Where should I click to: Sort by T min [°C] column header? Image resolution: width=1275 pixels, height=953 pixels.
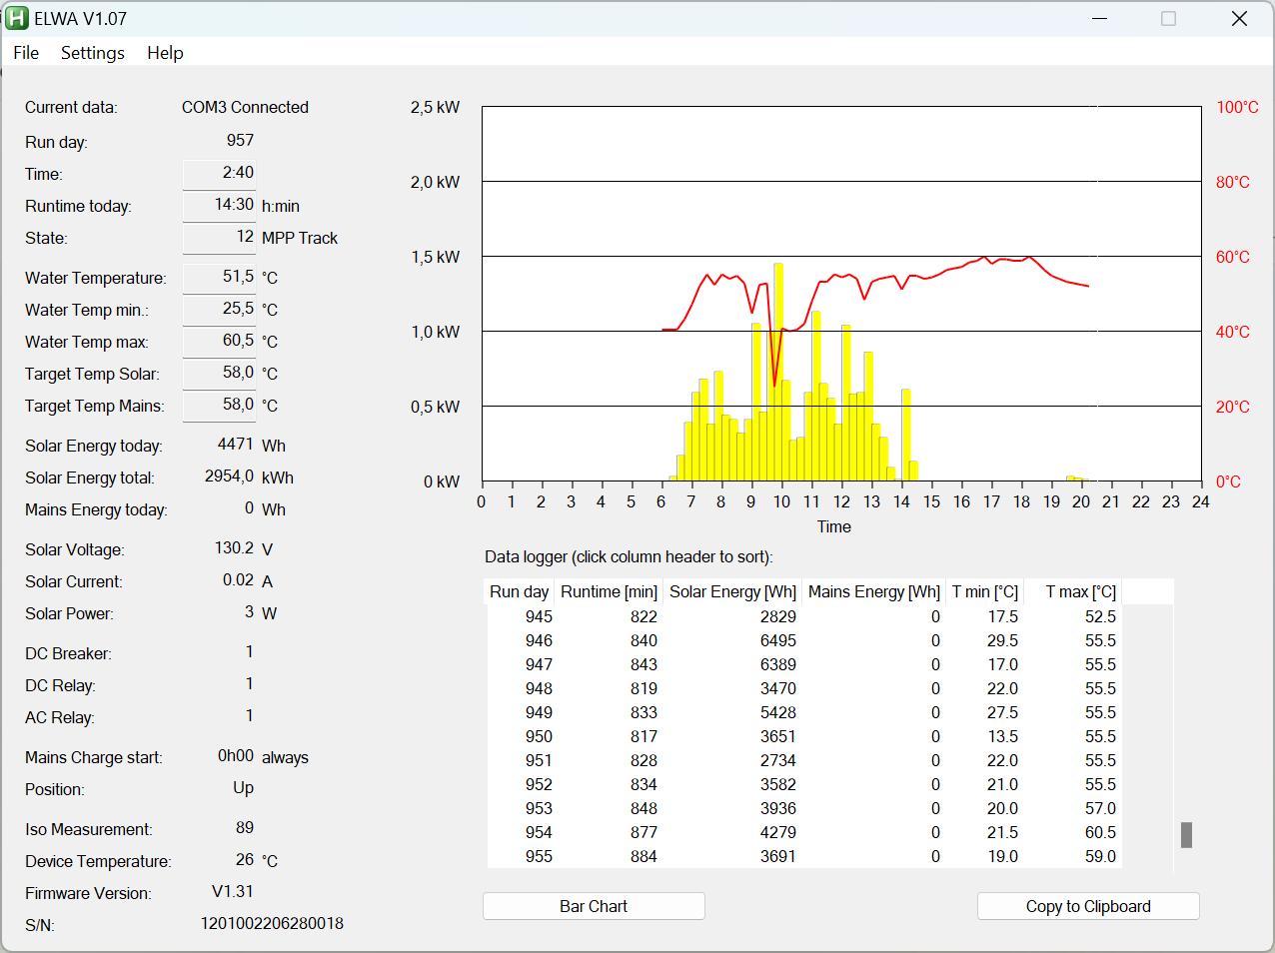click(984, 591)
